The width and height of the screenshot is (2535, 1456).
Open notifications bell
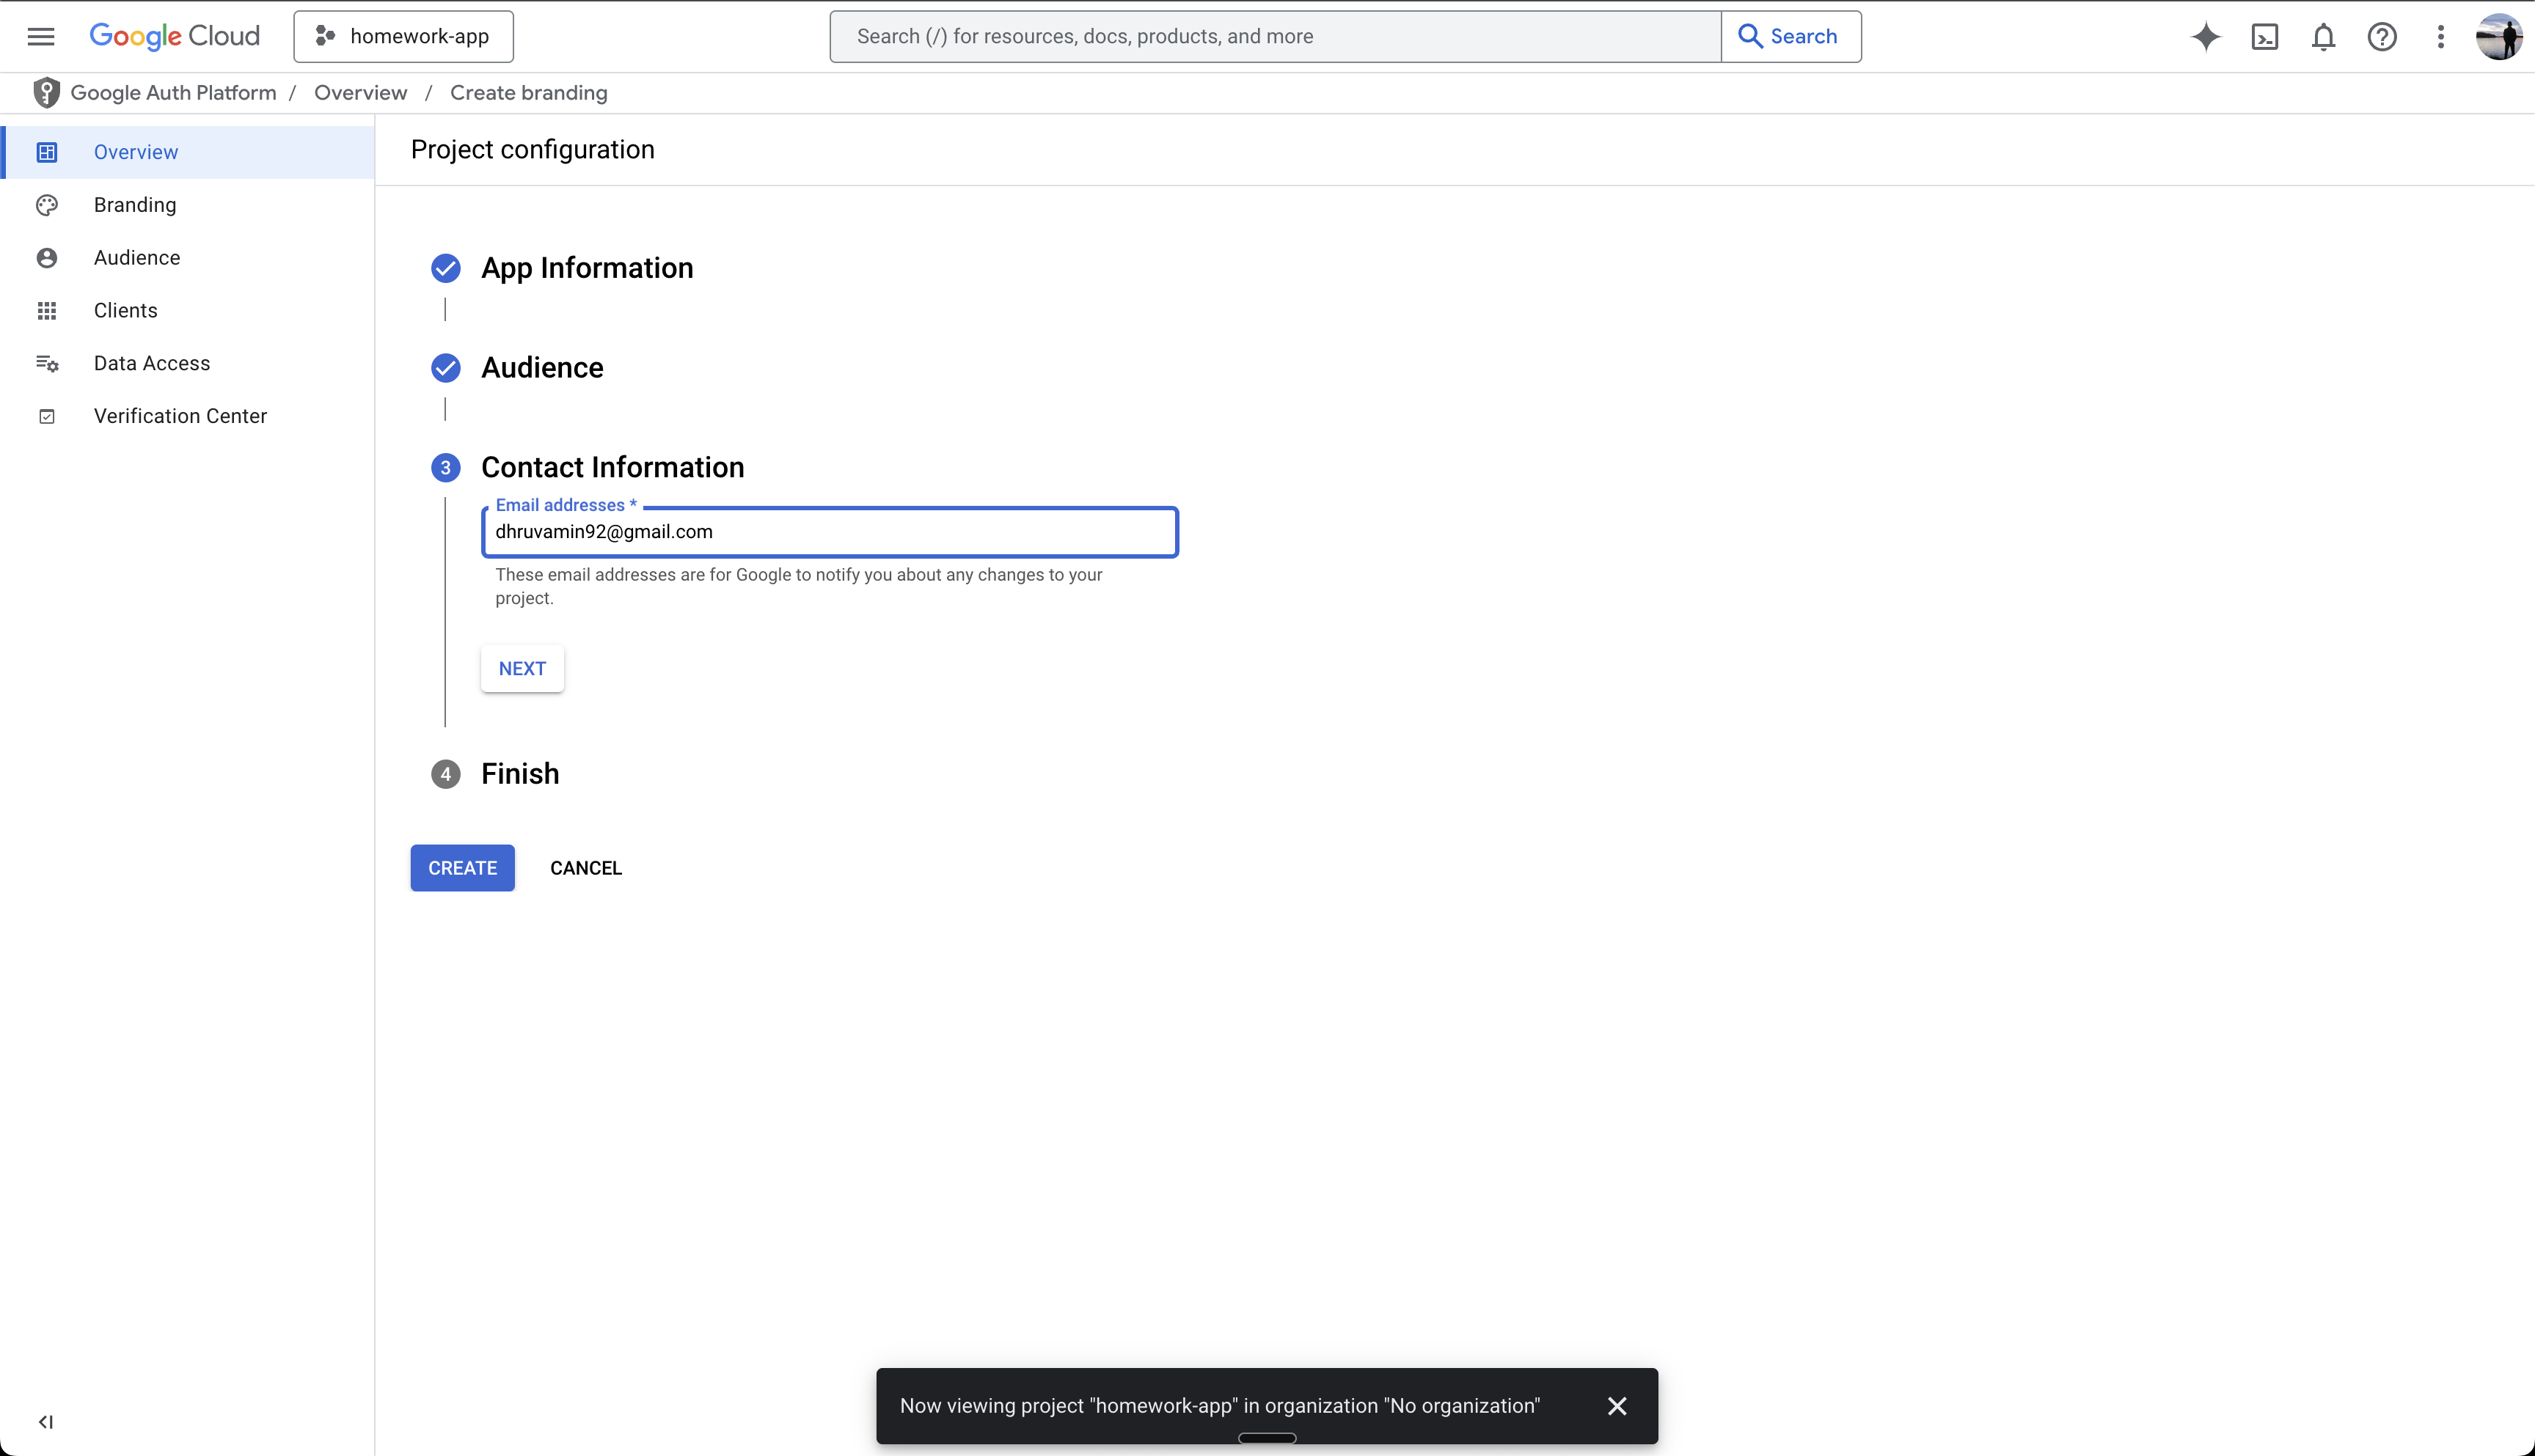click(2323, 37)
